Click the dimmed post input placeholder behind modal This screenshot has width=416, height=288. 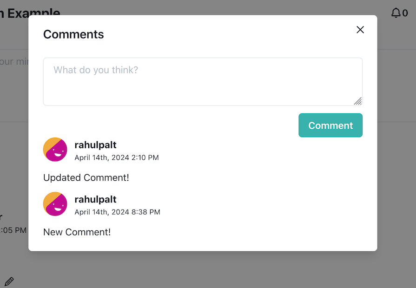(x=14, y=61)
